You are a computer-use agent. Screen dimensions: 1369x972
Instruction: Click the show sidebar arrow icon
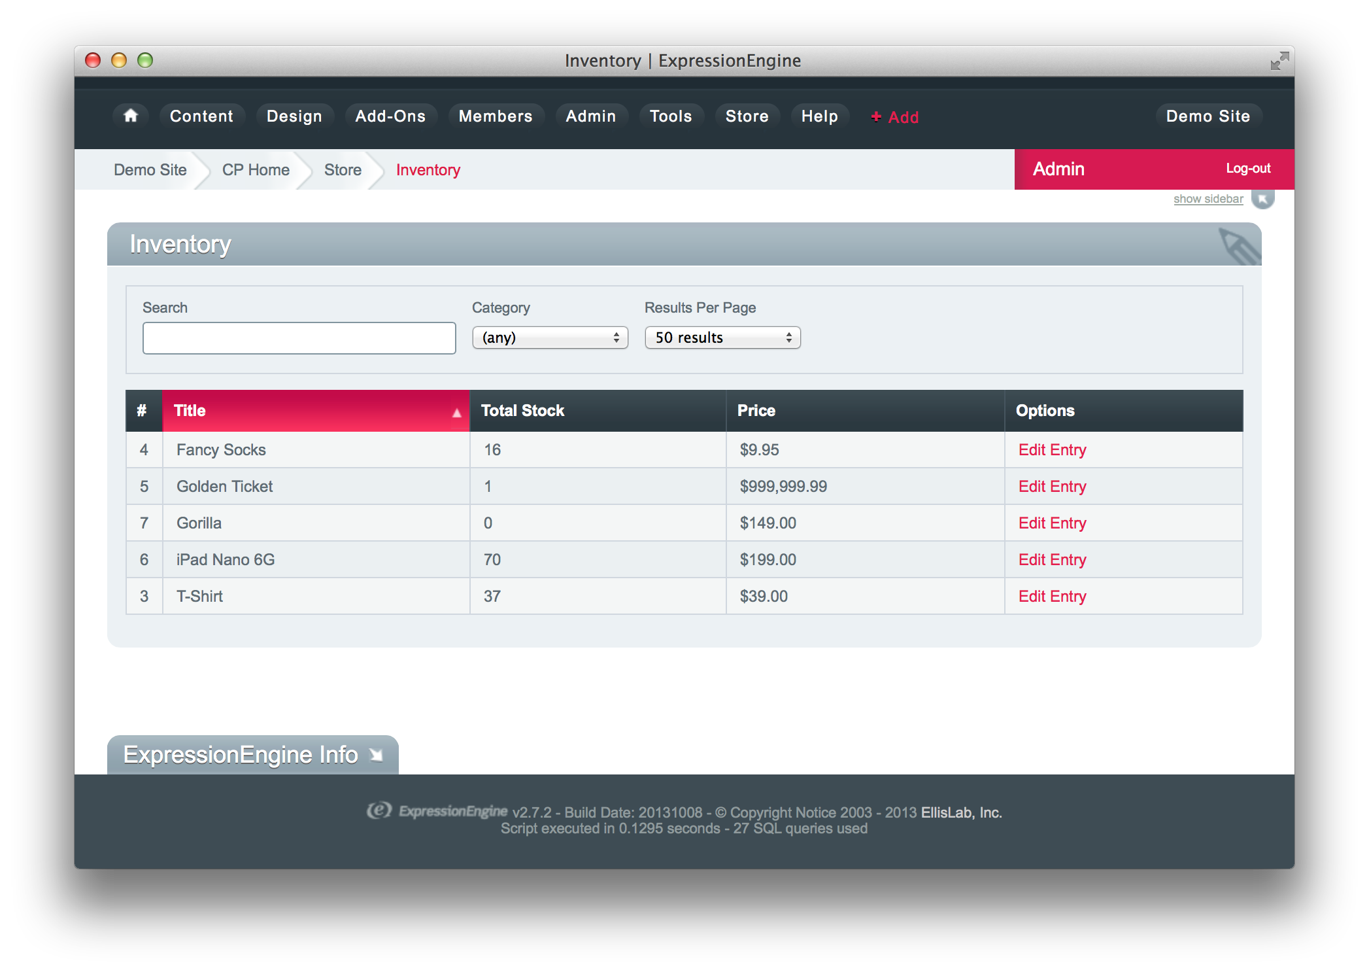pos(1262,199)
